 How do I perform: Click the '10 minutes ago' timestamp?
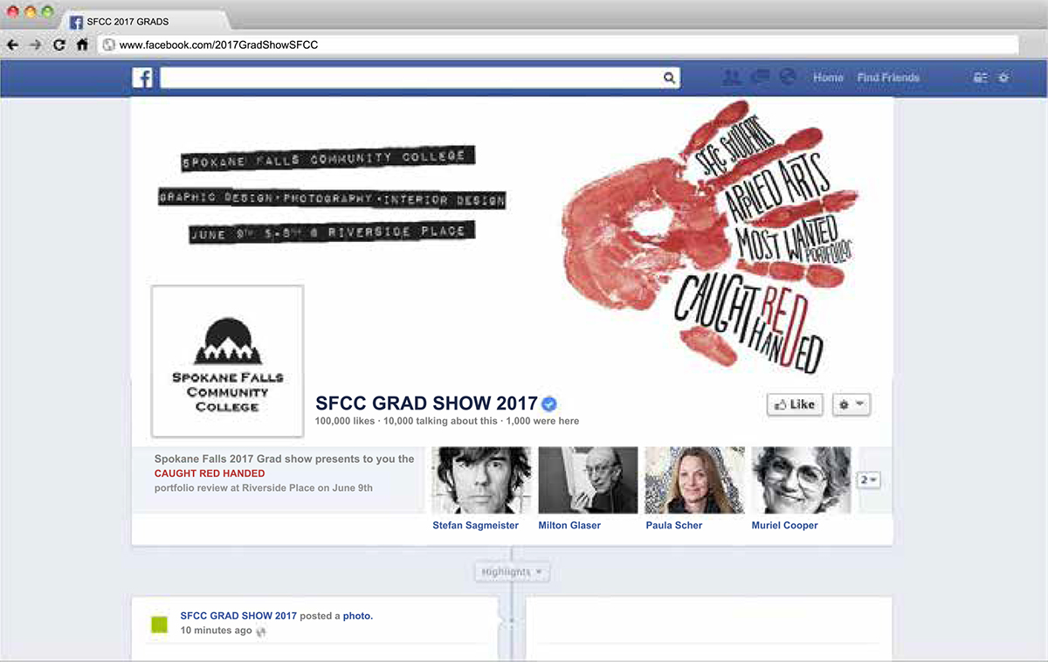tap(217, 631)
